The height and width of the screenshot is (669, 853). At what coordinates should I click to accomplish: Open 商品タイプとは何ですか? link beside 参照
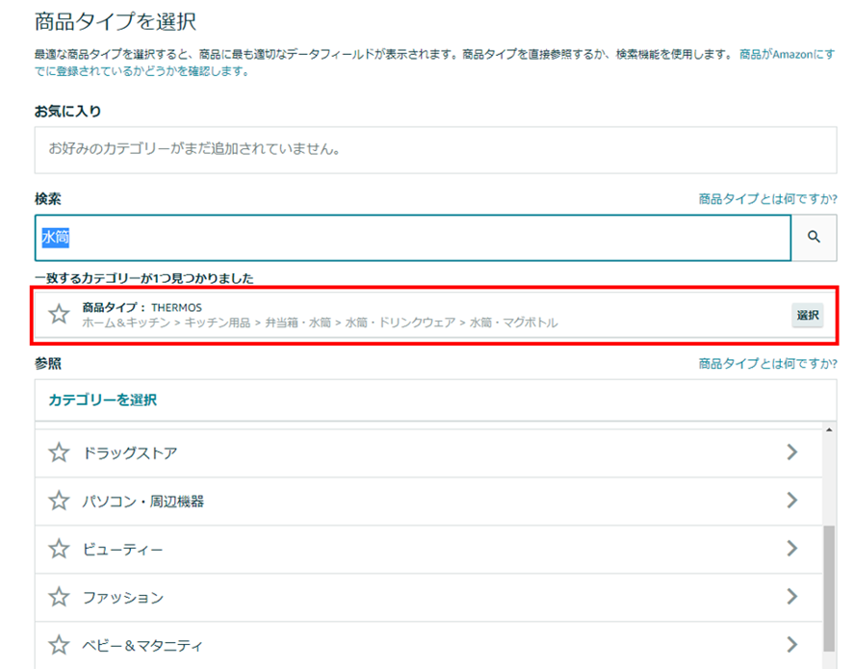pyautogui.click(x=767, y=363)
